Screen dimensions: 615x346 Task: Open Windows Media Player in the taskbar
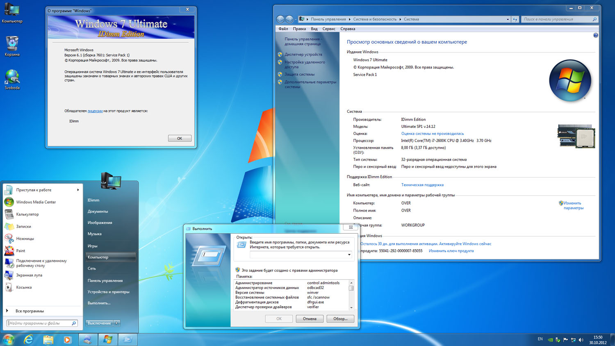coord(68,339)
